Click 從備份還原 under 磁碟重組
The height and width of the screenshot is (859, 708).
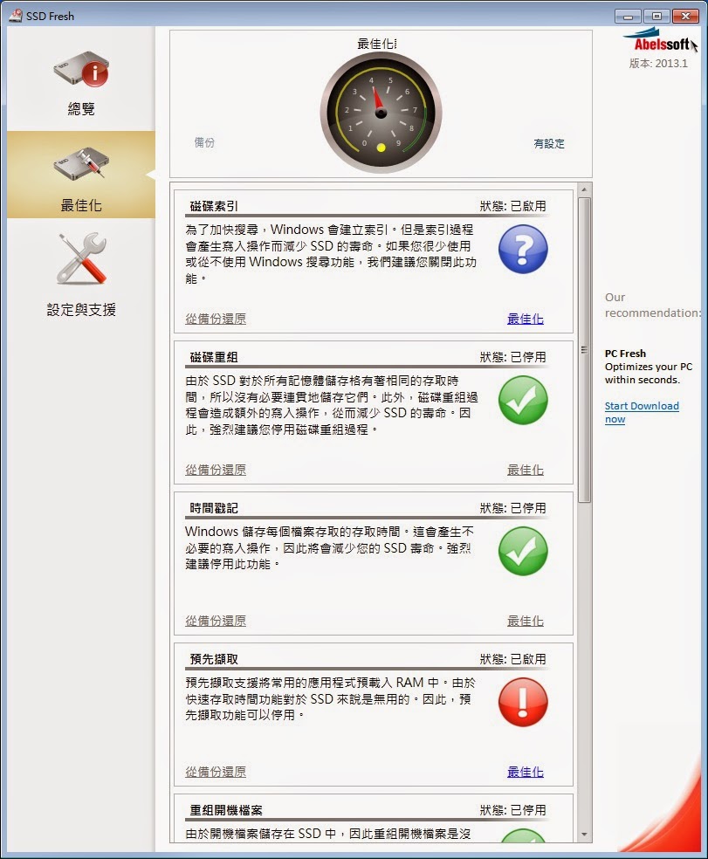[x=216, y=470]
